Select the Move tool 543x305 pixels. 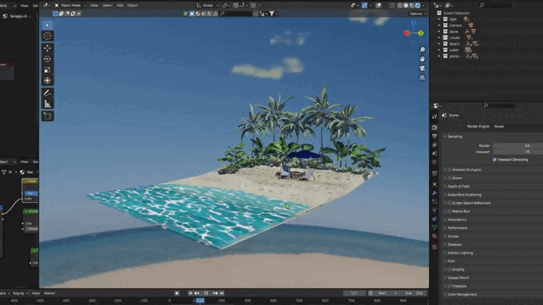click(x=47, y=48)
